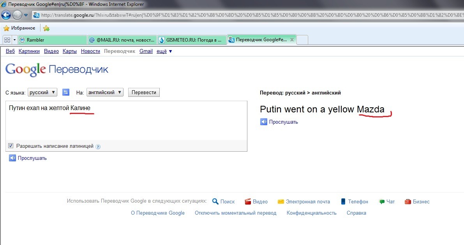464x245 pixels.
Task: Click into the source text input box
Action: click(x=126, y=120)
